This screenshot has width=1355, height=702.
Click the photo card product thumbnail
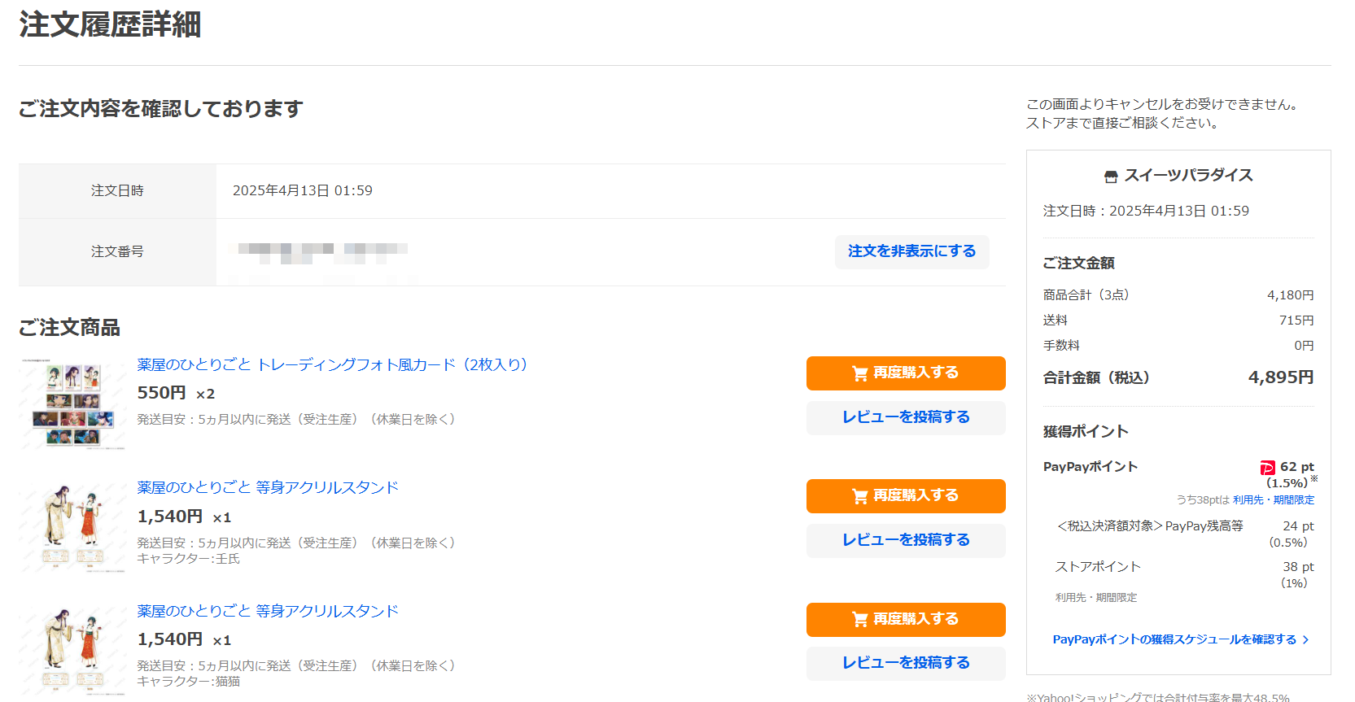coord(72,403)
